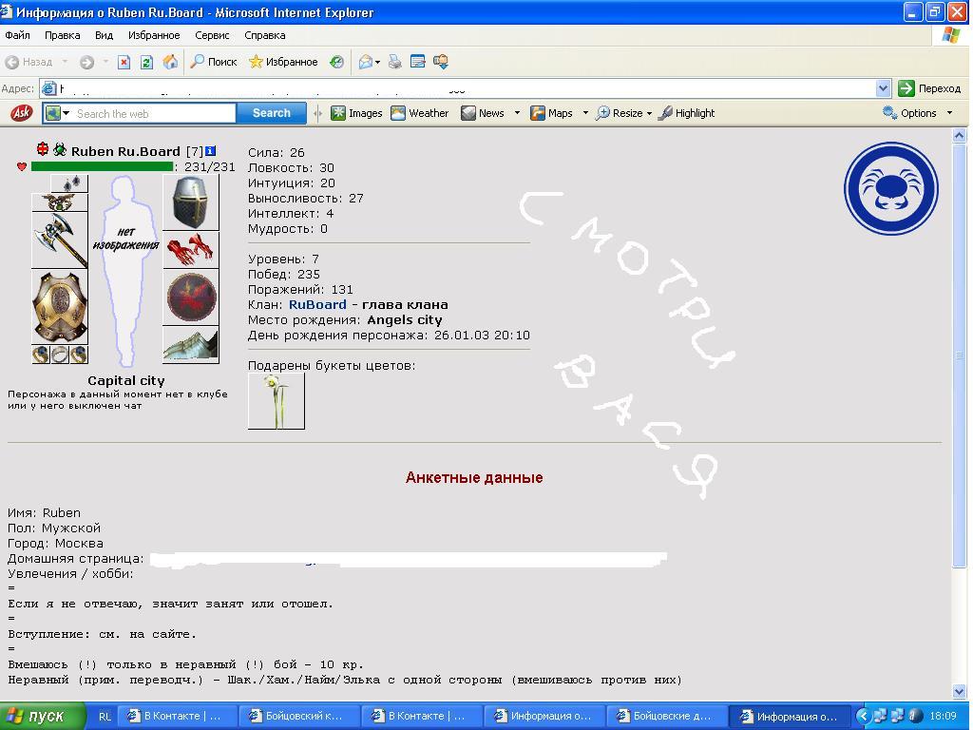Open the Избранное favorites pane in toolbar
The width and height of the screenshot is (973, 730).
(283, 62)
